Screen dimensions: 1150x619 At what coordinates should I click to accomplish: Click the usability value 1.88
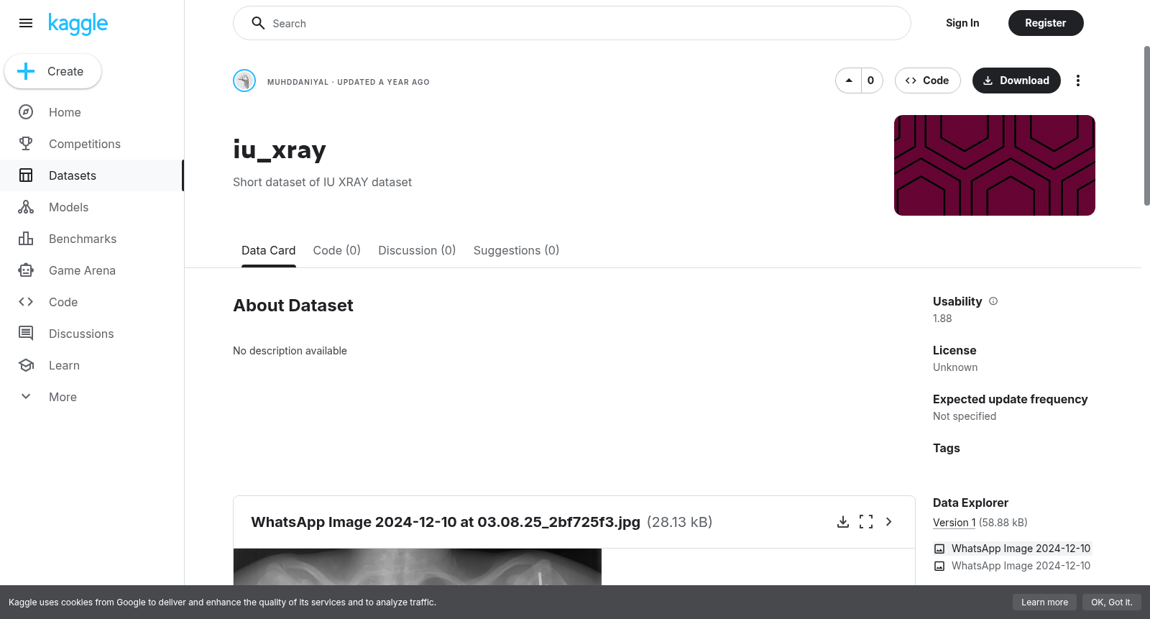tap(942, 318)
